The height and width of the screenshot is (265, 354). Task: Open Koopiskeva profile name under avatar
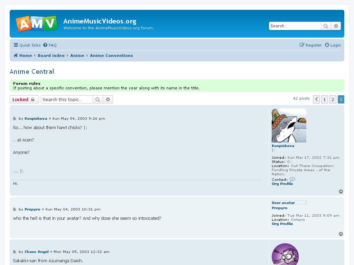point(283,146)
